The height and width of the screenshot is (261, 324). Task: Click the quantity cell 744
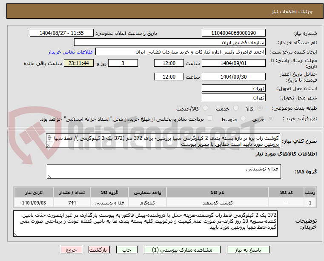click(x=72, y=203)
